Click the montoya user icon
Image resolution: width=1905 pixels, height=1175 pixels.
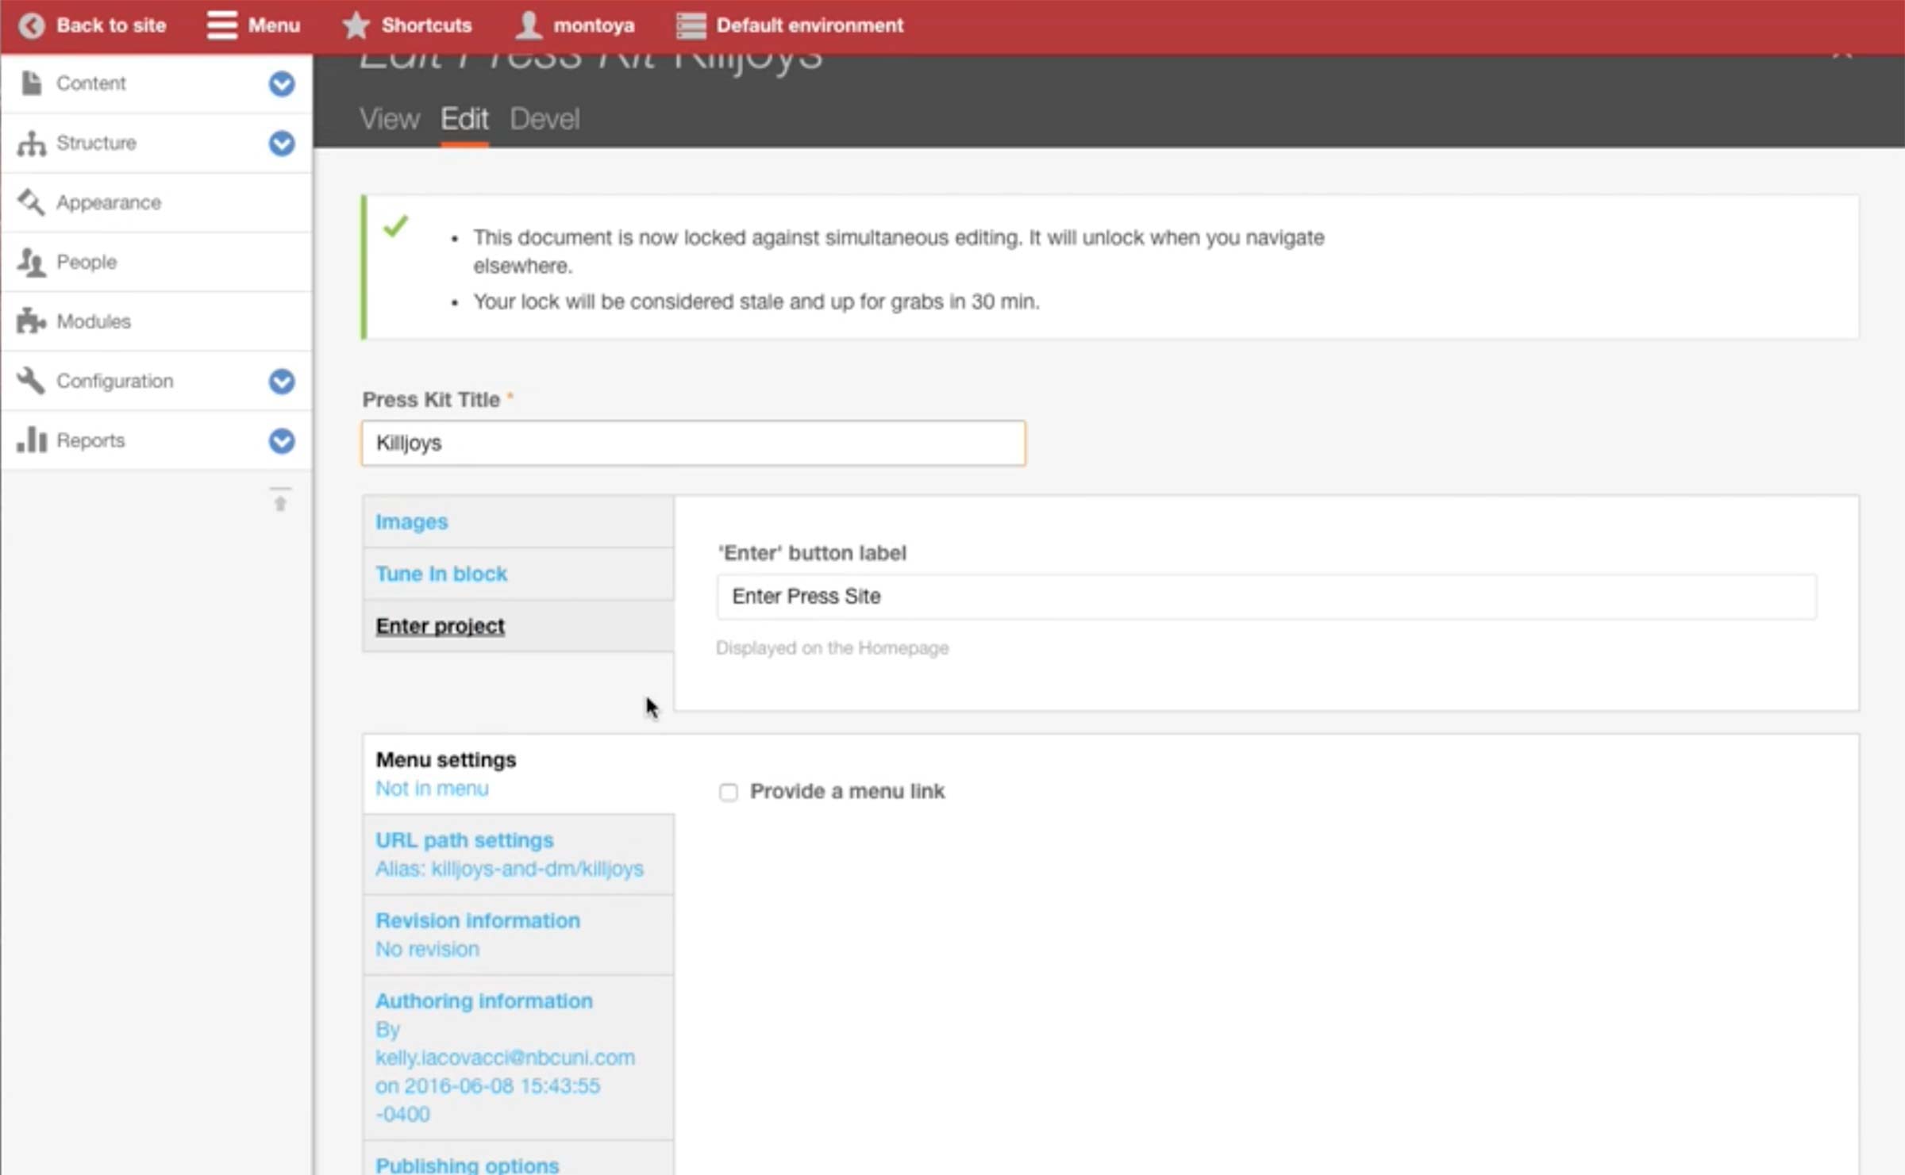point(528,25)
